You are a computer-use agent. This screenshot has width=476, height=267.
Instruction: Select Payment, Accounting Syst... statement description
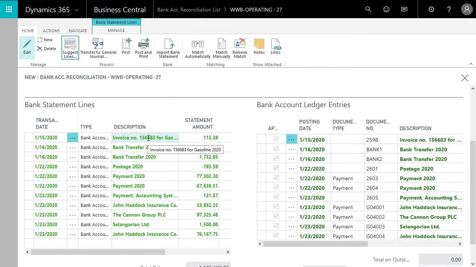pos(145,195)
